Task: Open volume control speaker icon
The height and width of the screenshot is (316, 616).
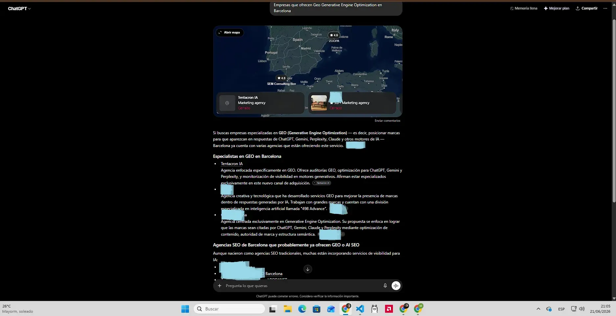Action: pos(582,309)
